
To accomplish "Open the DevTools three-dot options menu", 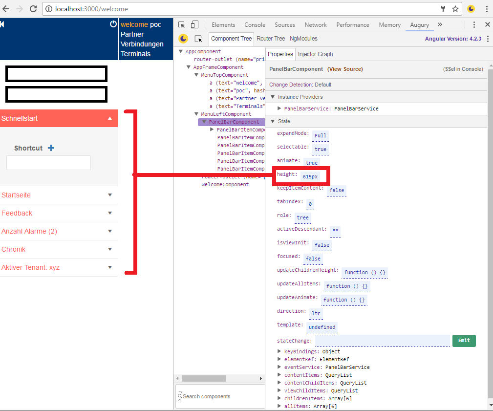I will tap(474, 25).
